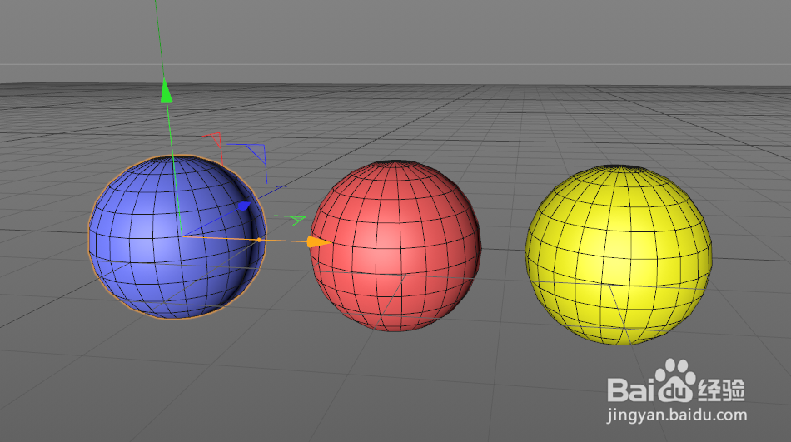The height and width of the screenshot is (442, 791).
Task: Select the blue sphere
Action: [177, 236]
